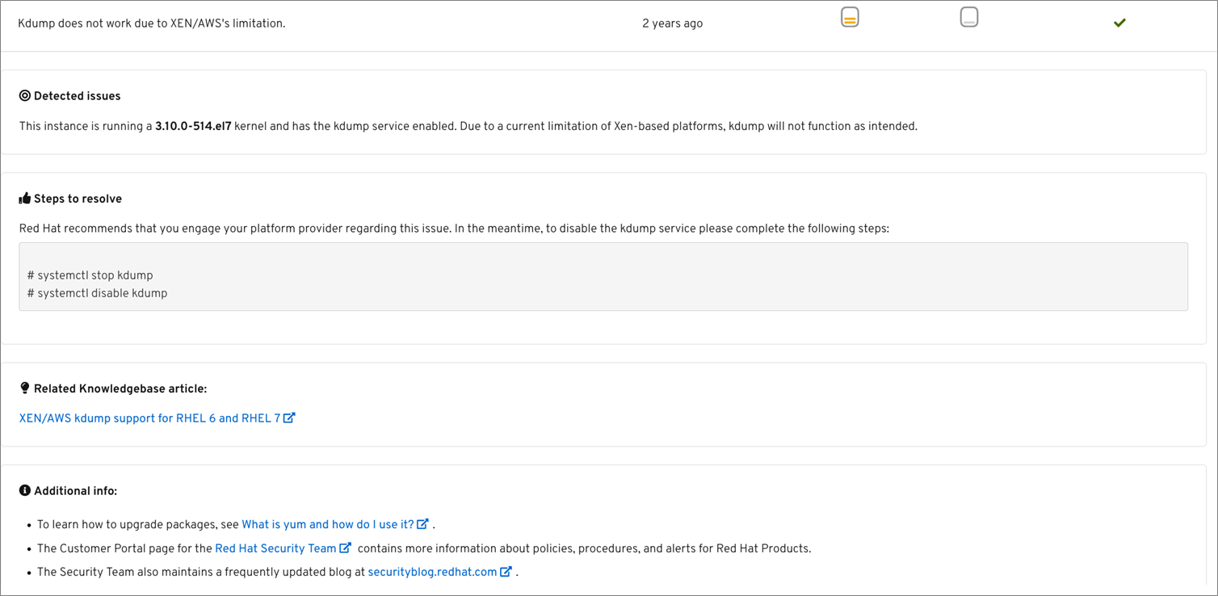Click the '2 years ago' modified date
Image resolution: width=1218 pixels, height=596 pixels.
pyautogui.click(x=672, y=23)
